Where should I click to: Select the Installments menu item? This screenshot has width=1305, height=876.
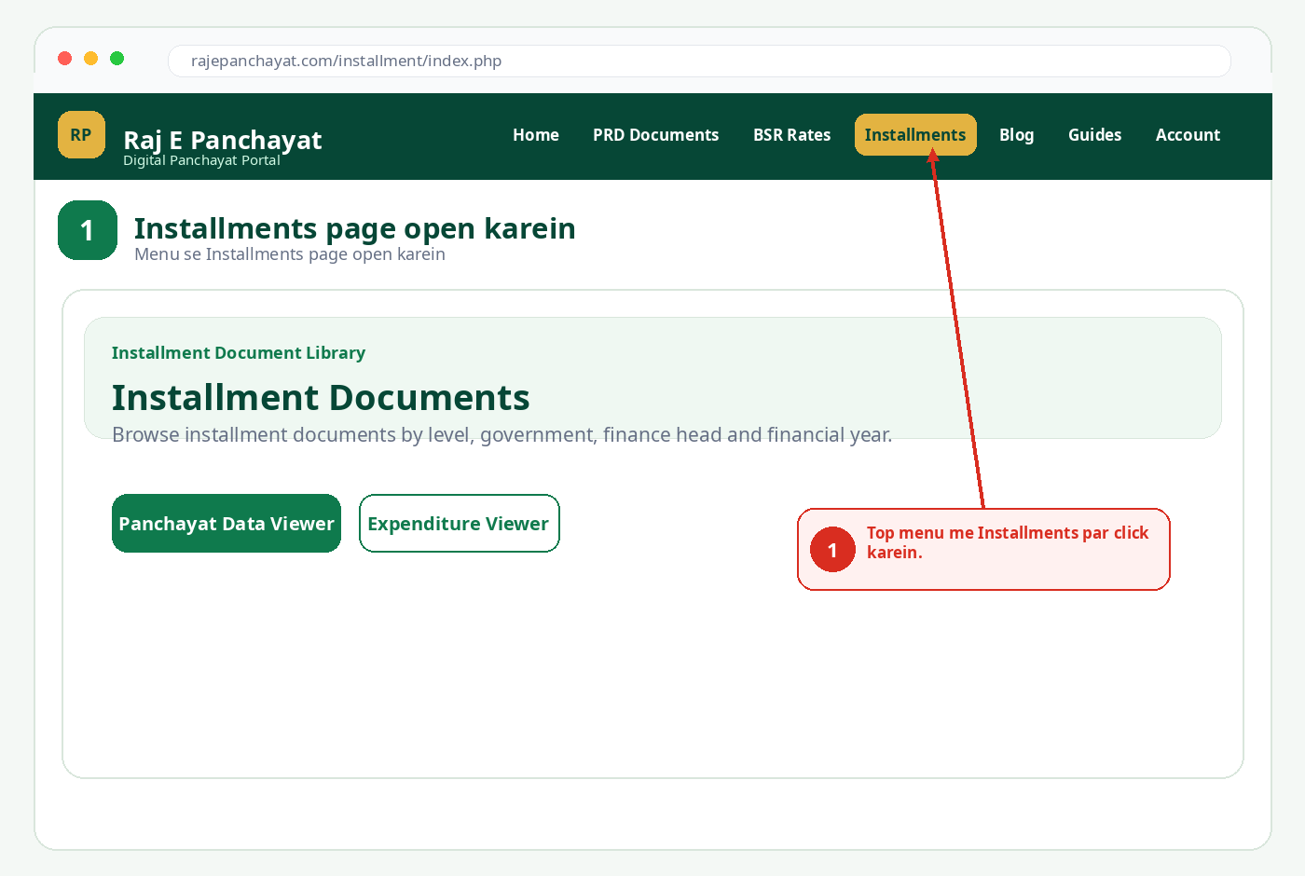pos(915,135)
